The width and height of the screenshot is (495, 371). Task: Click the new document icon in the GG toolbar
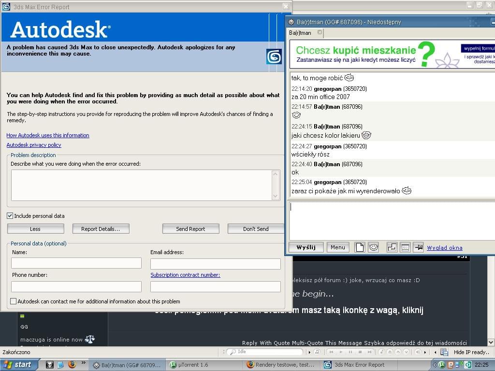coord(360,247)
